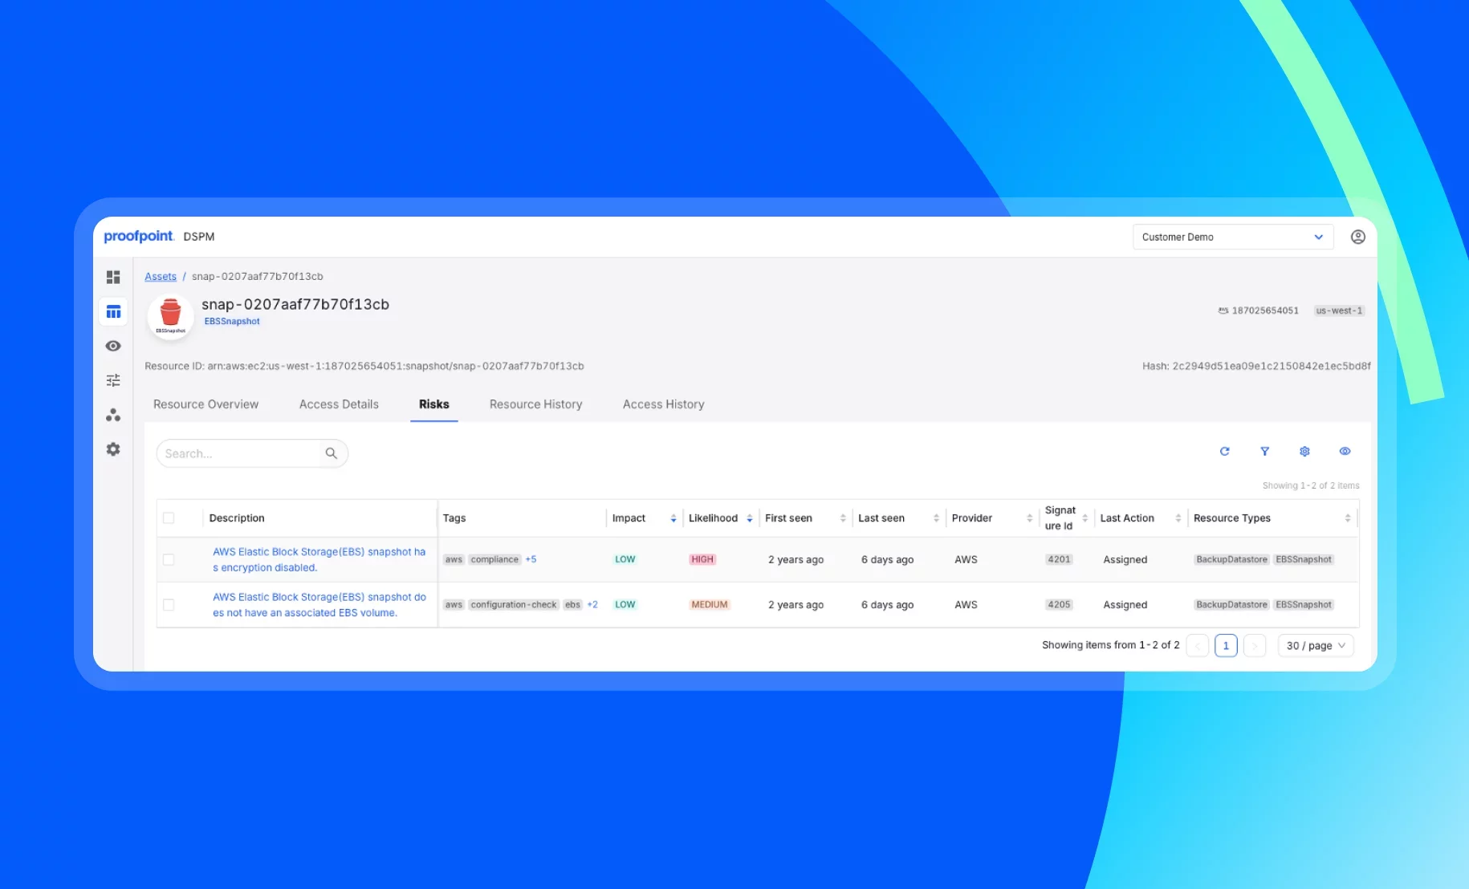Click the Assets breadcrumb link

(x=161, y=276)
